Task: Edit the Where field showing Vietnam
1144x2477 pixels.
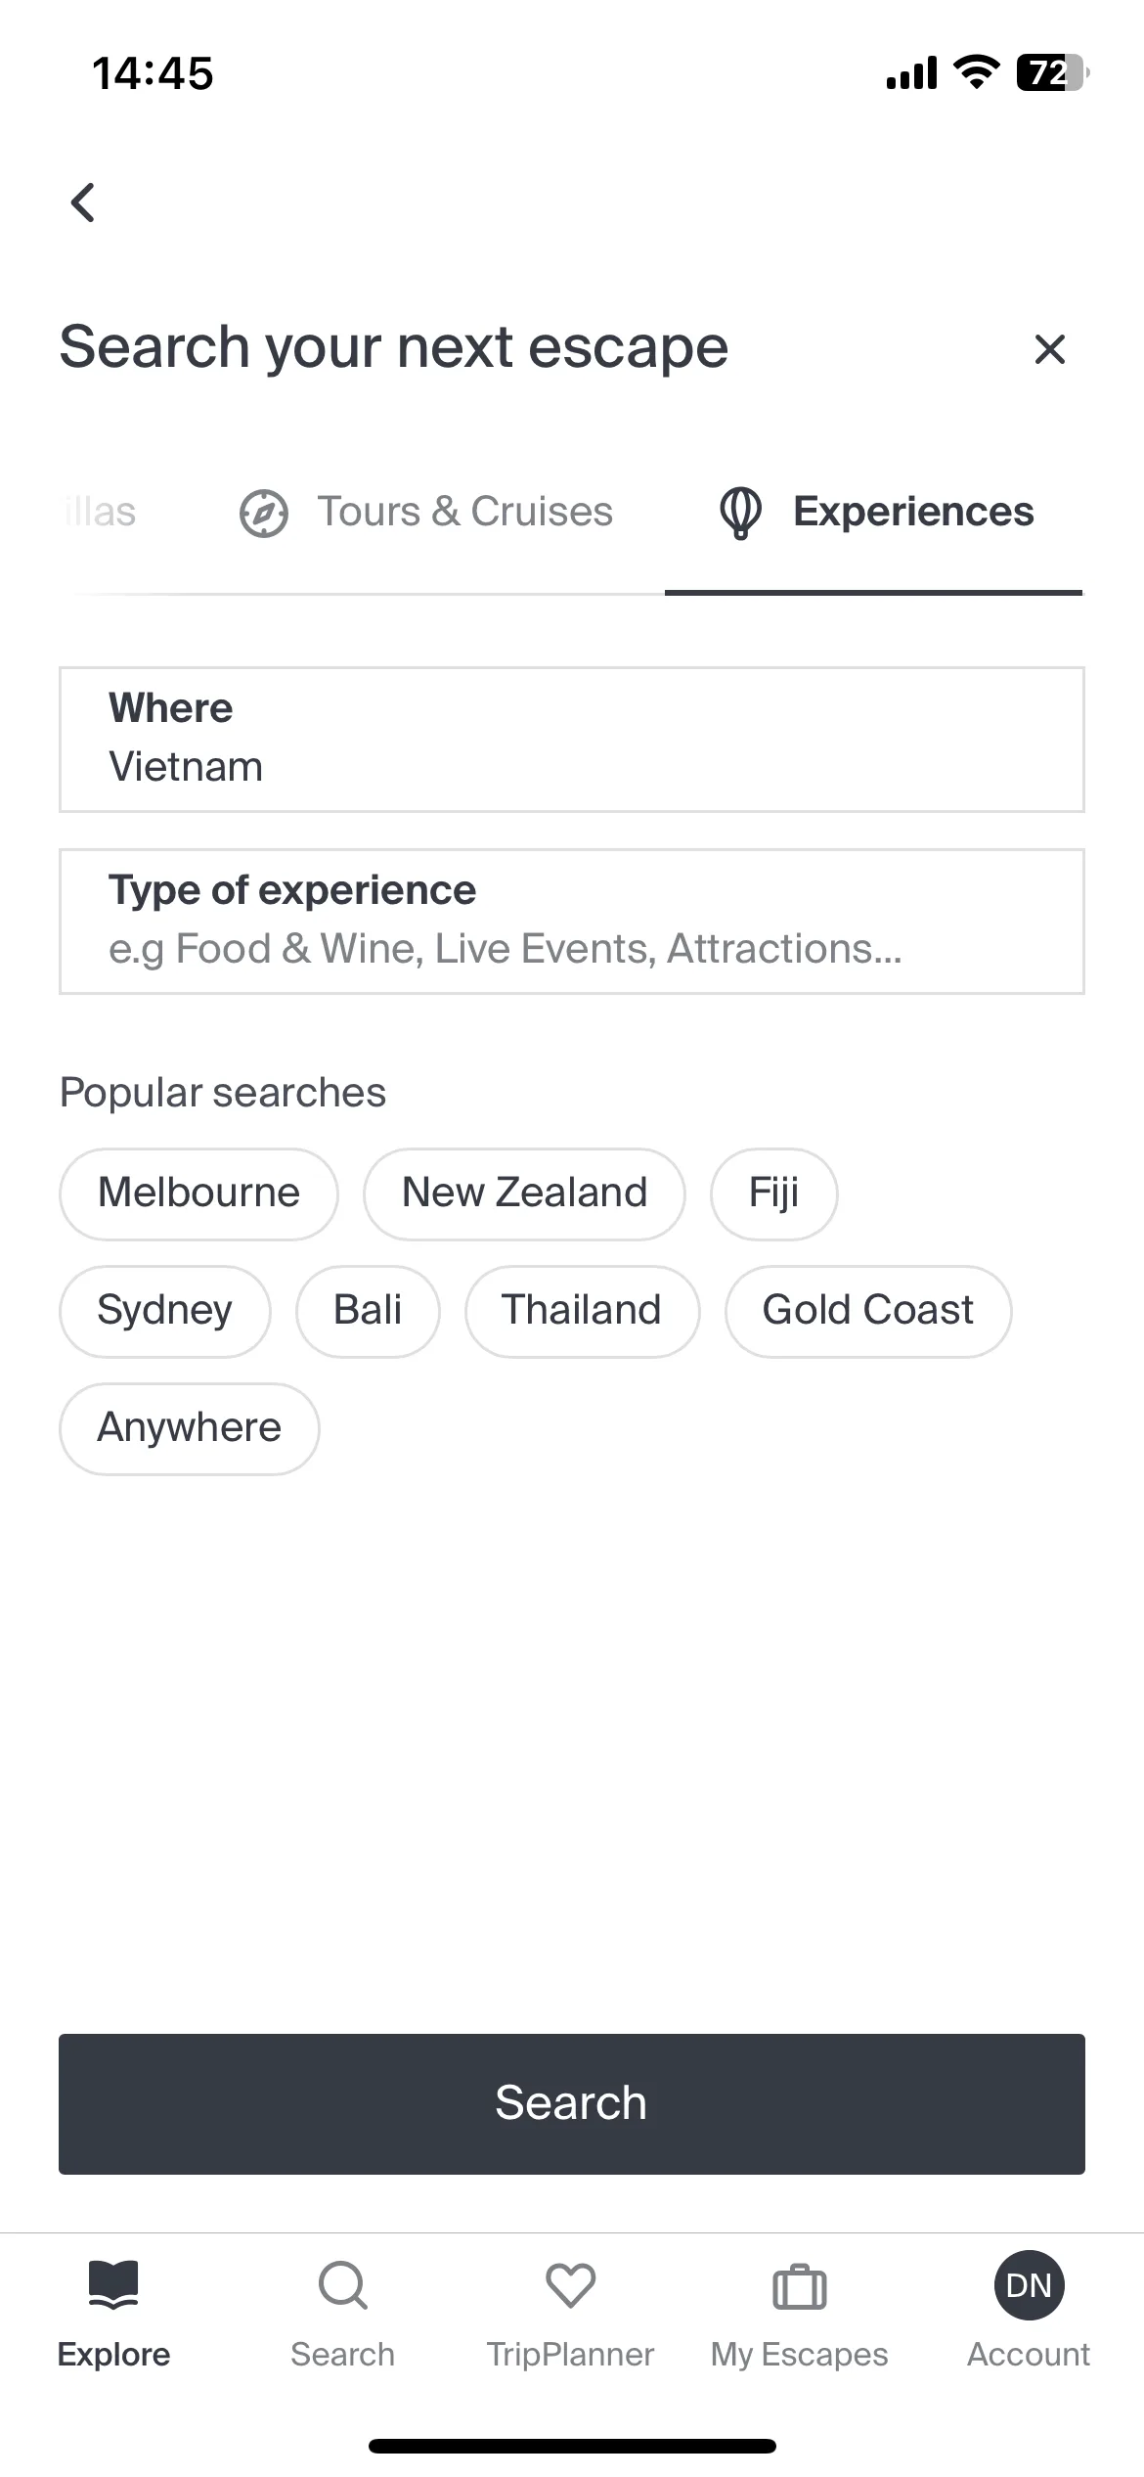Action: coord(572,740)
